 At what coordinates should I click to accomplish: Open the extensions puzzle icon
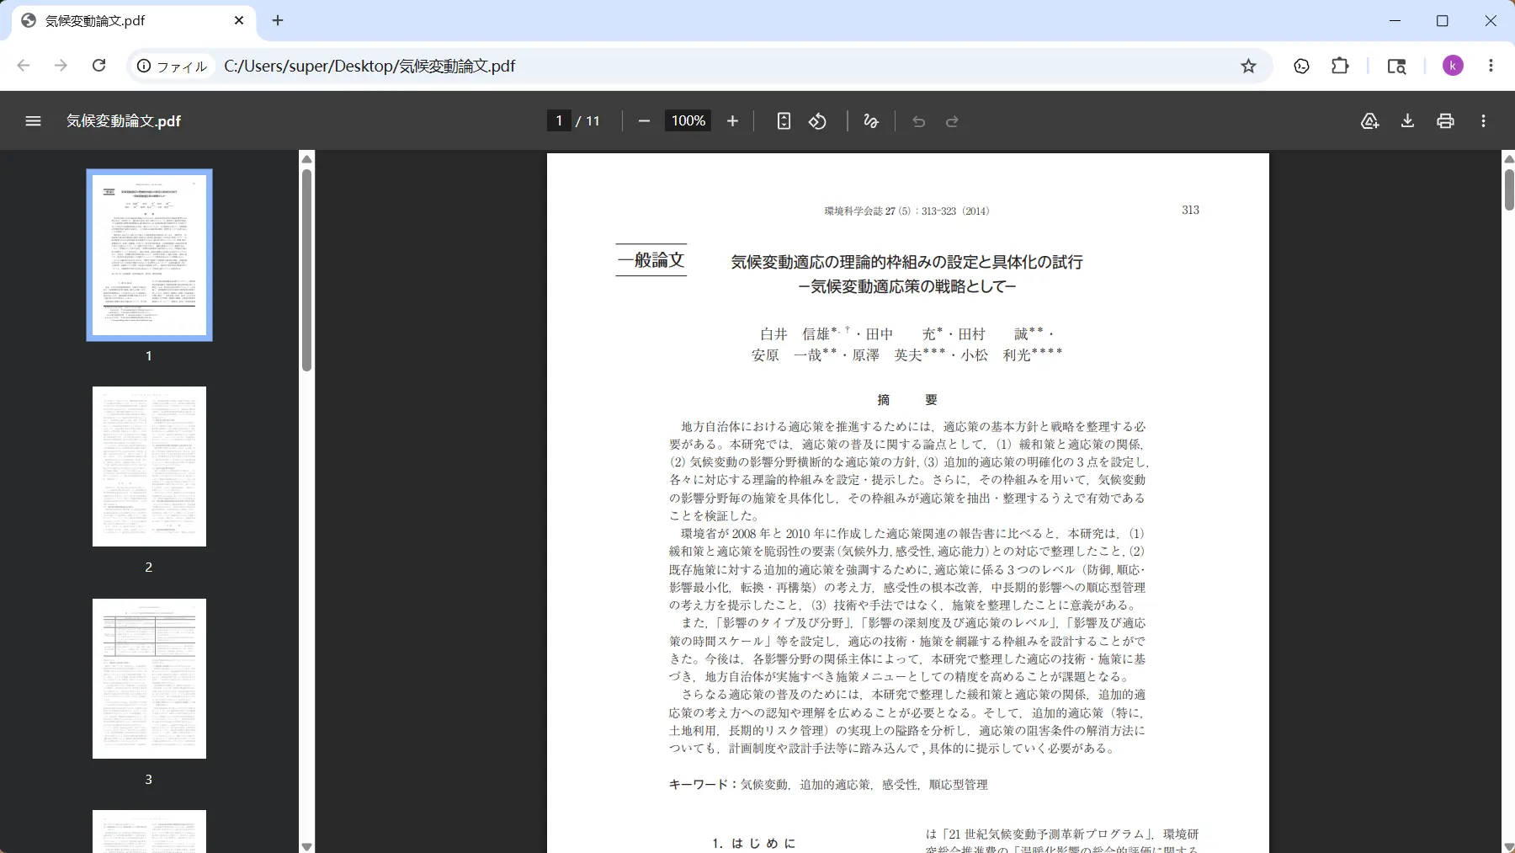[1340, 66]
